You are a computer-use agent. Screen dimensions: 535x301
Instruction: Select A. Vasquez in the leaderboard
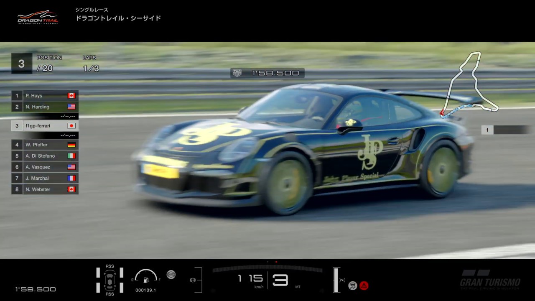(45, 167)
